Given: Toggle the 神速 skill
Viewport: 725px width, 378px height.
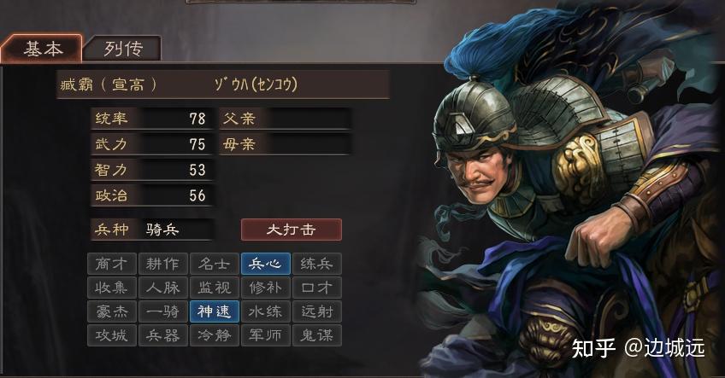Looking at the screenshot, I should (214, 311).
